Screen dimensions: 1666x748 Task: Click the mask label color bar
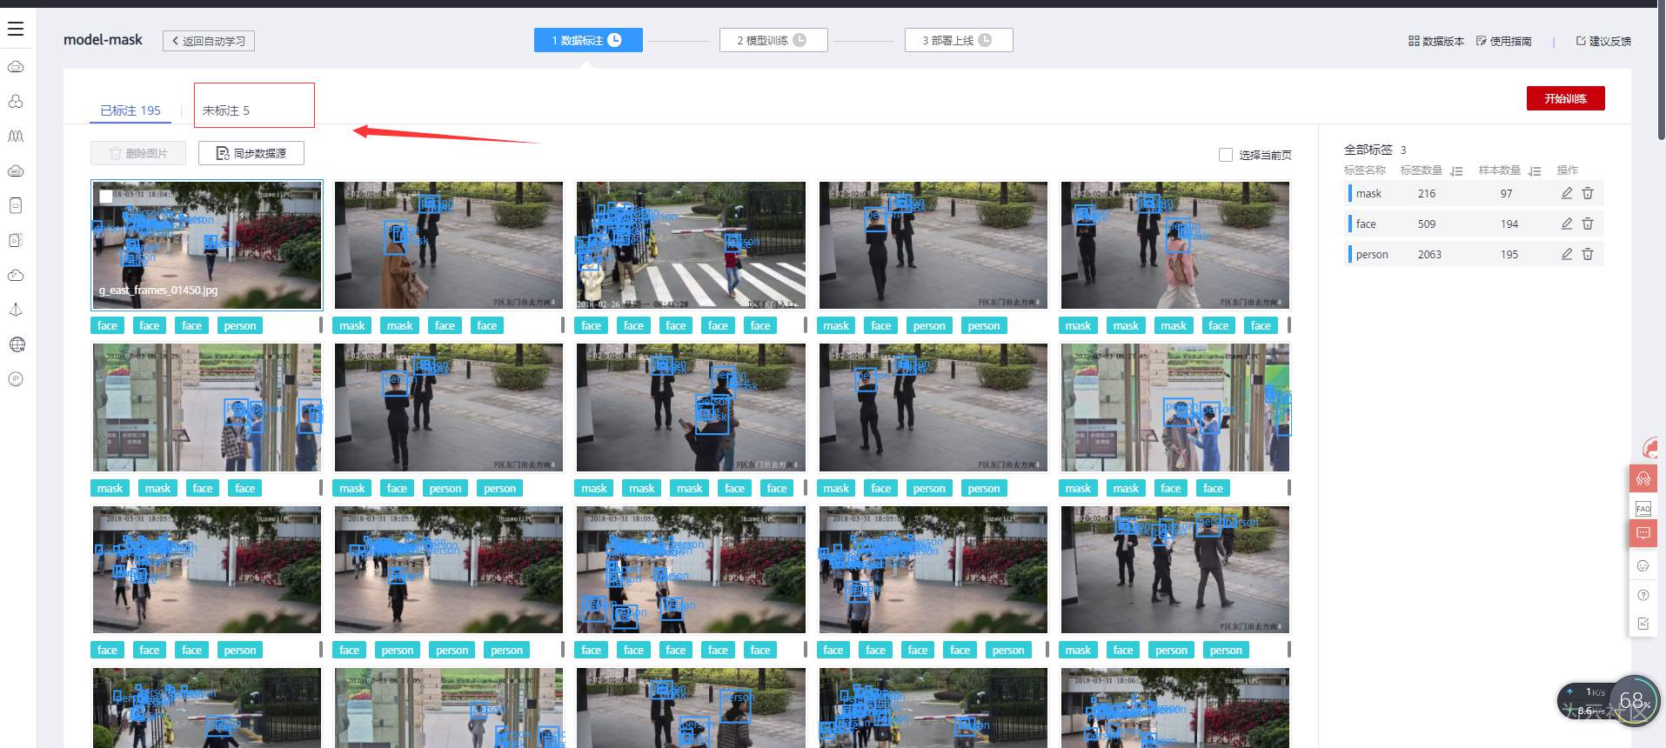[1350, 193]
